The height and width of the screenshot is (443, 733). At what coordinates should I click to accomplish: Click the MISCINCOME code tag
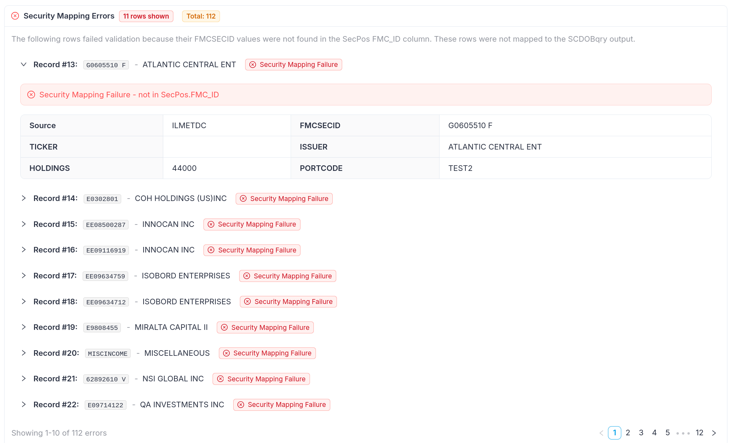108,353
